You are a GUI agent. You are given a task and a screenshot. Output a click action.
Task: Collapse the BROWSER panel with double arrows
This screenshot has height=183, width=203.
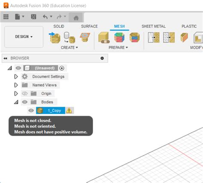pyautogui.click(x=6, y=58)
